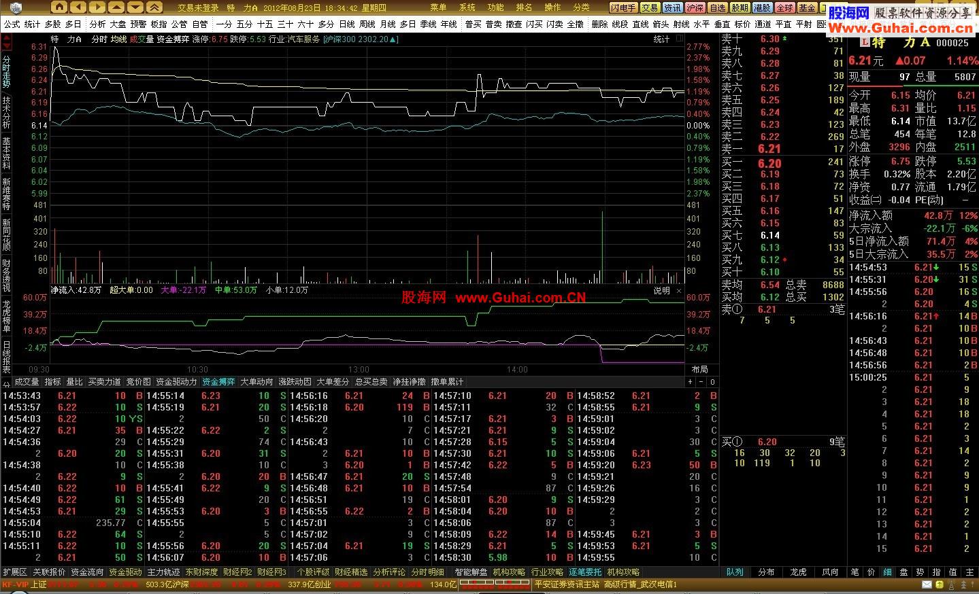Close the 资金搏弈 panel with X
Screen dimensions: 979x594
(678, 290)
